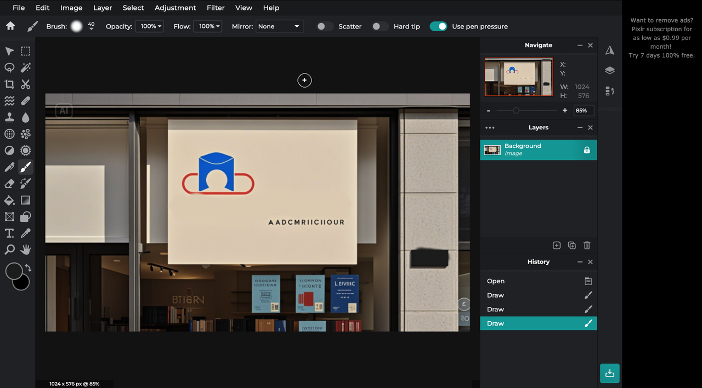Go to the Home screen icon

10,26
